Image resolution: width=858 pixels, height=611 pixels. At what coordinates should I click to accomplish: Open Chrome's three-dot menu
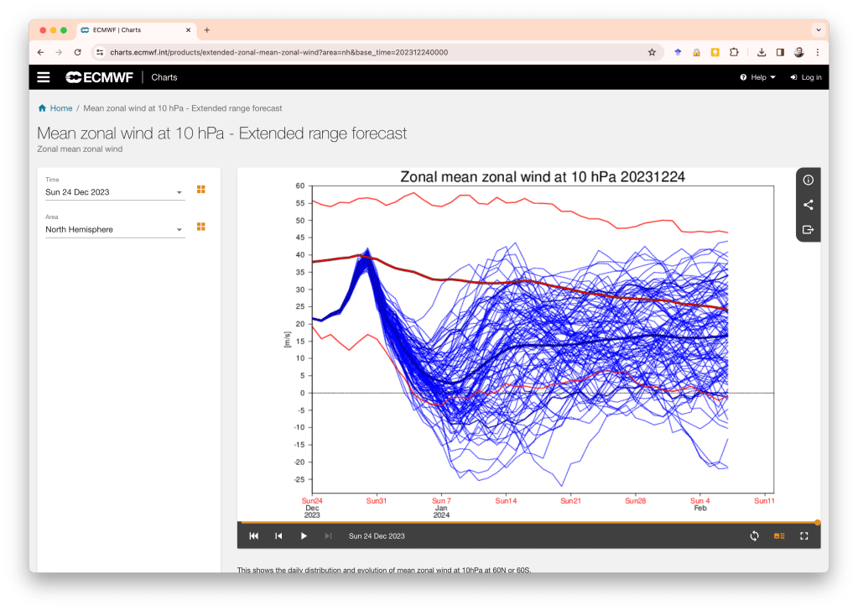[818, 52]
